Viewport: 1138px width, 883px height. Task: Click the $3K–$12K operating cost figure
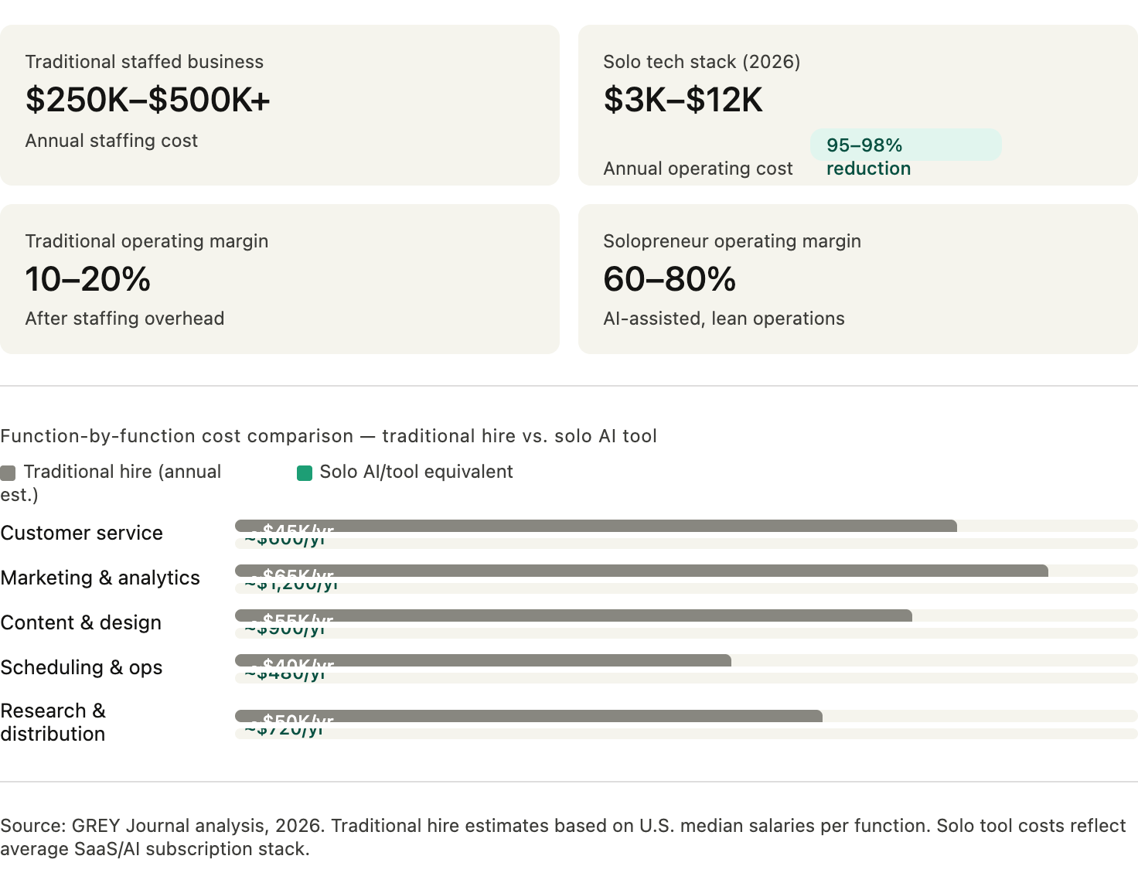click(x=683, y=100)
